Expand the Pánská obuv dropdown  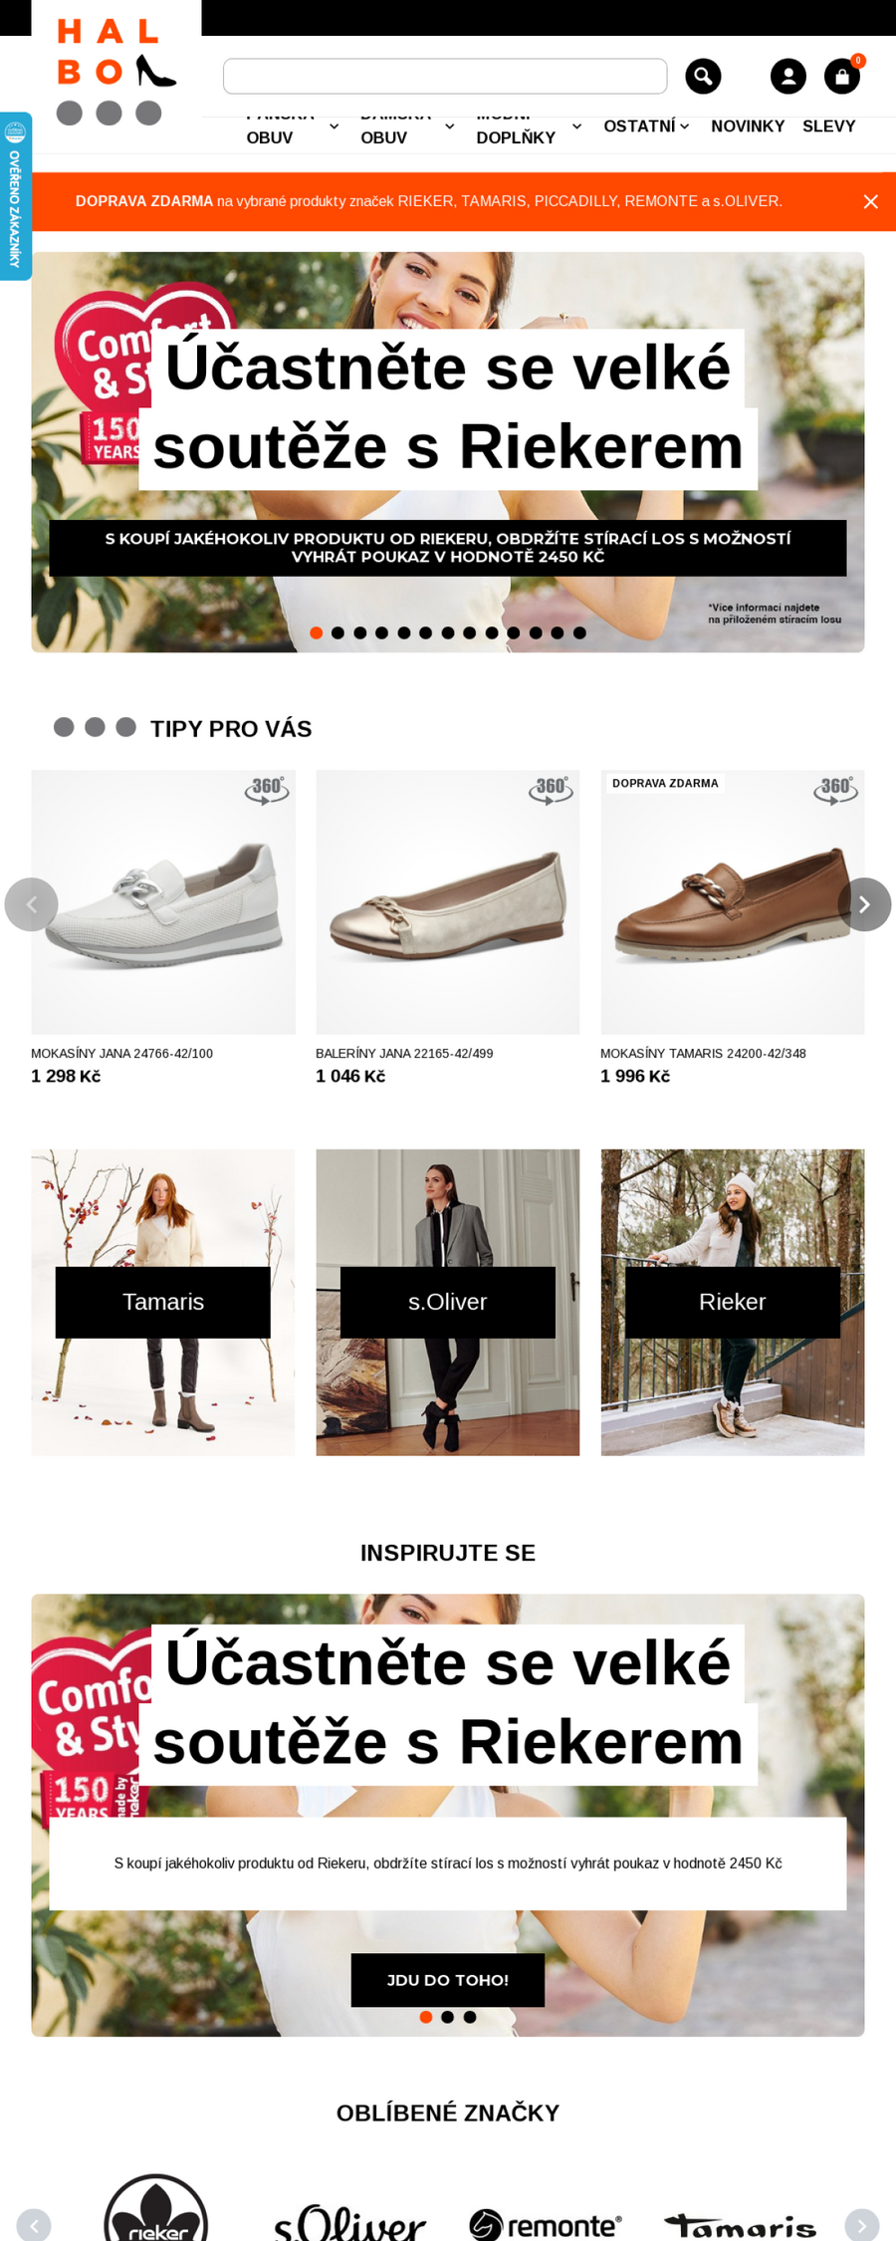293,126
